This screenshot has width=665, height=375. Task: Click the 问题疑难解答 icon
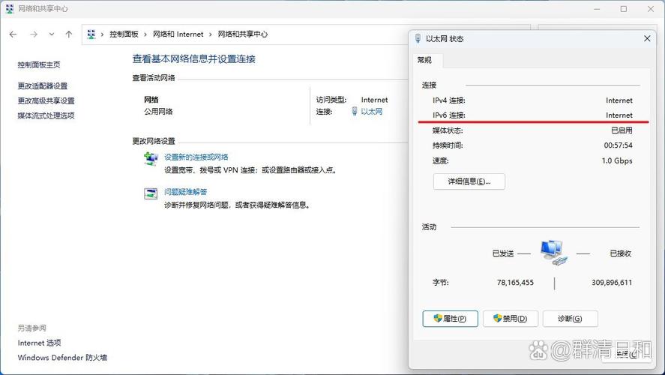151,193
